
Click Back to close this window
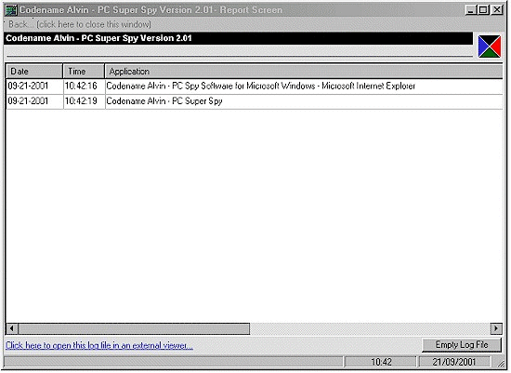pos(80,24)
